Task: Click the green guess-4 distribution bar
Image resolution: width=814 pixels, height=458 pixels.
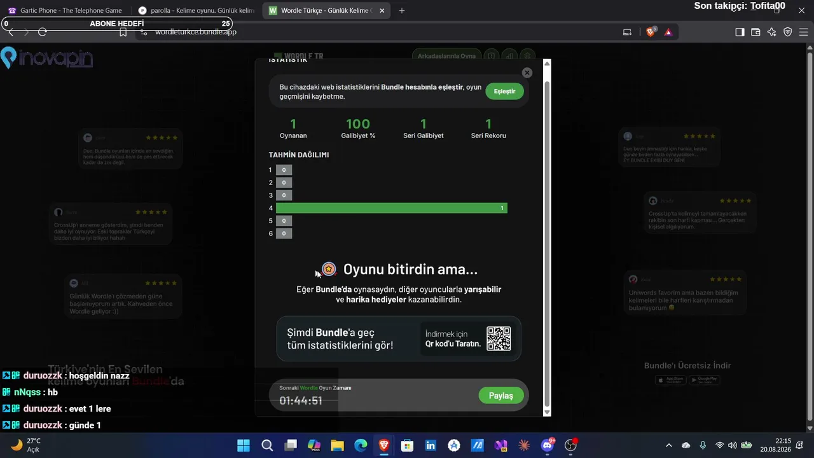Action: click(392, 208)
